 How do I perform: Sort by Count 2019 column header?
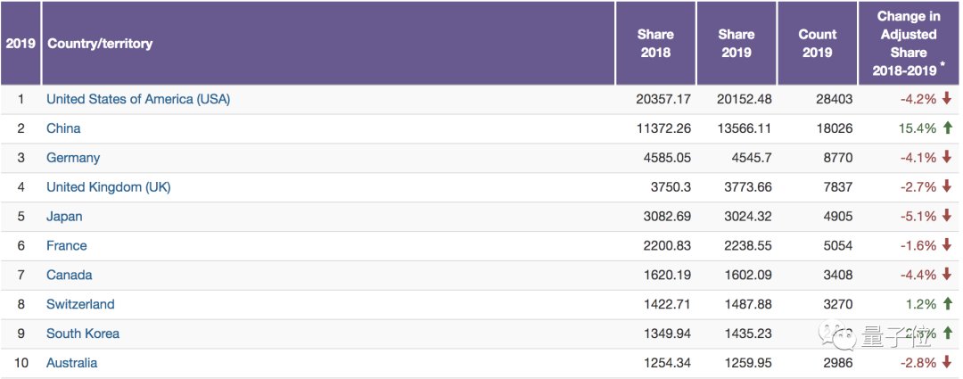818,43
